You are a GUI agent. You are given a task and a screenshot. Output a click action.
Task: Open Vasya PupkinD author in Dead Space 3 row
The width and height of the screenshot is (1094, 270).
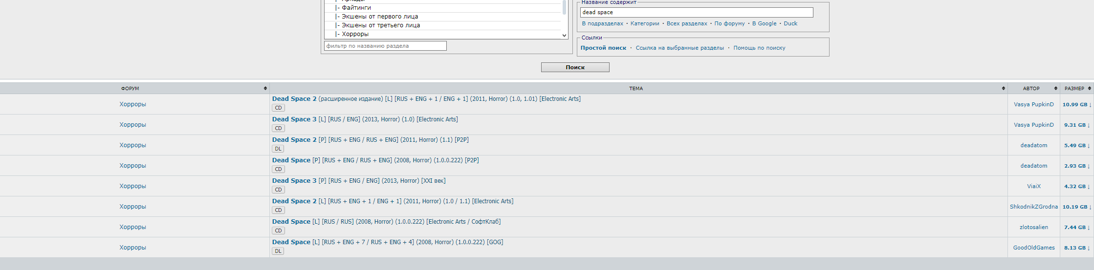1033,125
